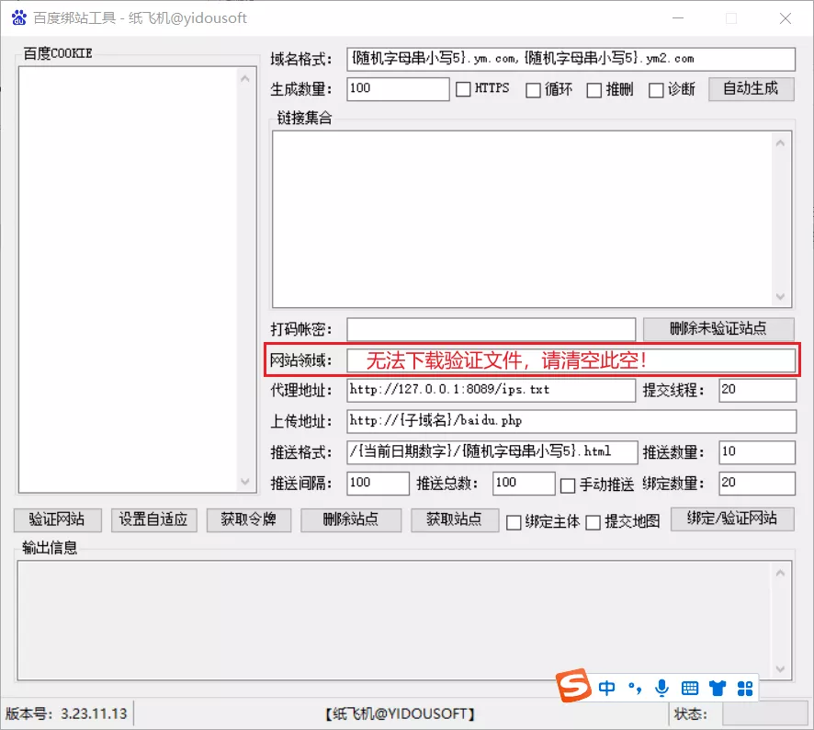The image size is (814, 730).
Task: Click the 生成数量 input field
Action: tap(398, 89)
